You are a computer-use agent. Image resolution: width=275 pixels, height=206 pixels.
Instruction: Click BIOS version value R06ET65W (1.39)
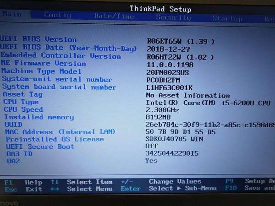pyautogui.click(x=181, y=41)
